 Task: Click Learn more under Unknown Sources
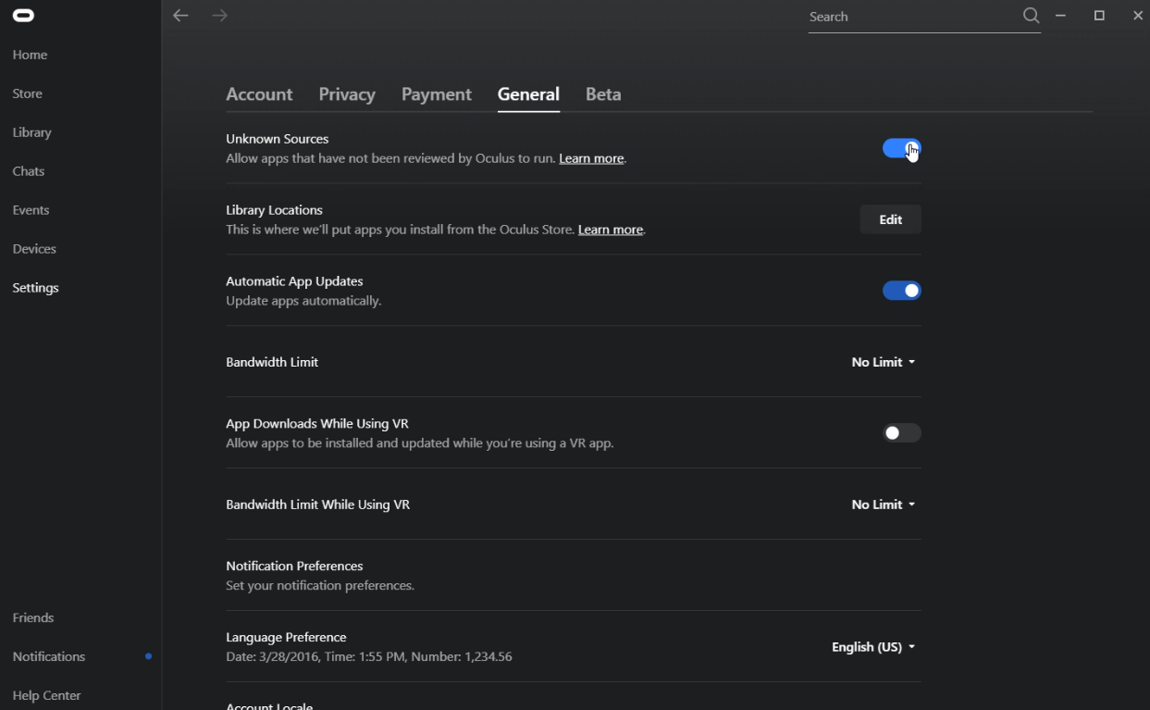(591, 158)
